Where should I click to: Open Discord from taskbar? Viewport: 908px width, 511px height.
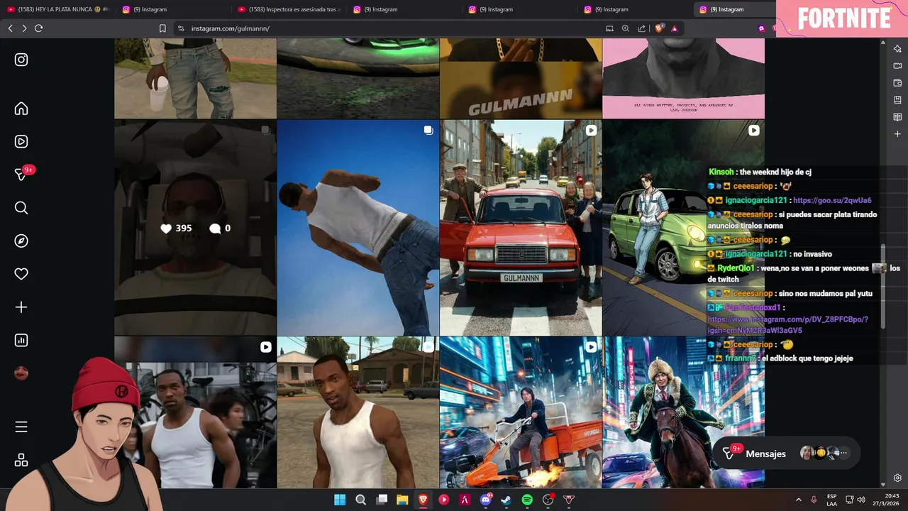[486, 500]
